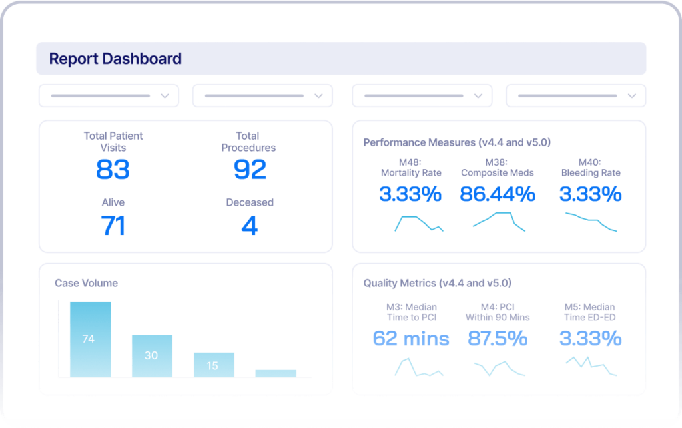Click the M3 Median Time to PCI value

(411, 339)
